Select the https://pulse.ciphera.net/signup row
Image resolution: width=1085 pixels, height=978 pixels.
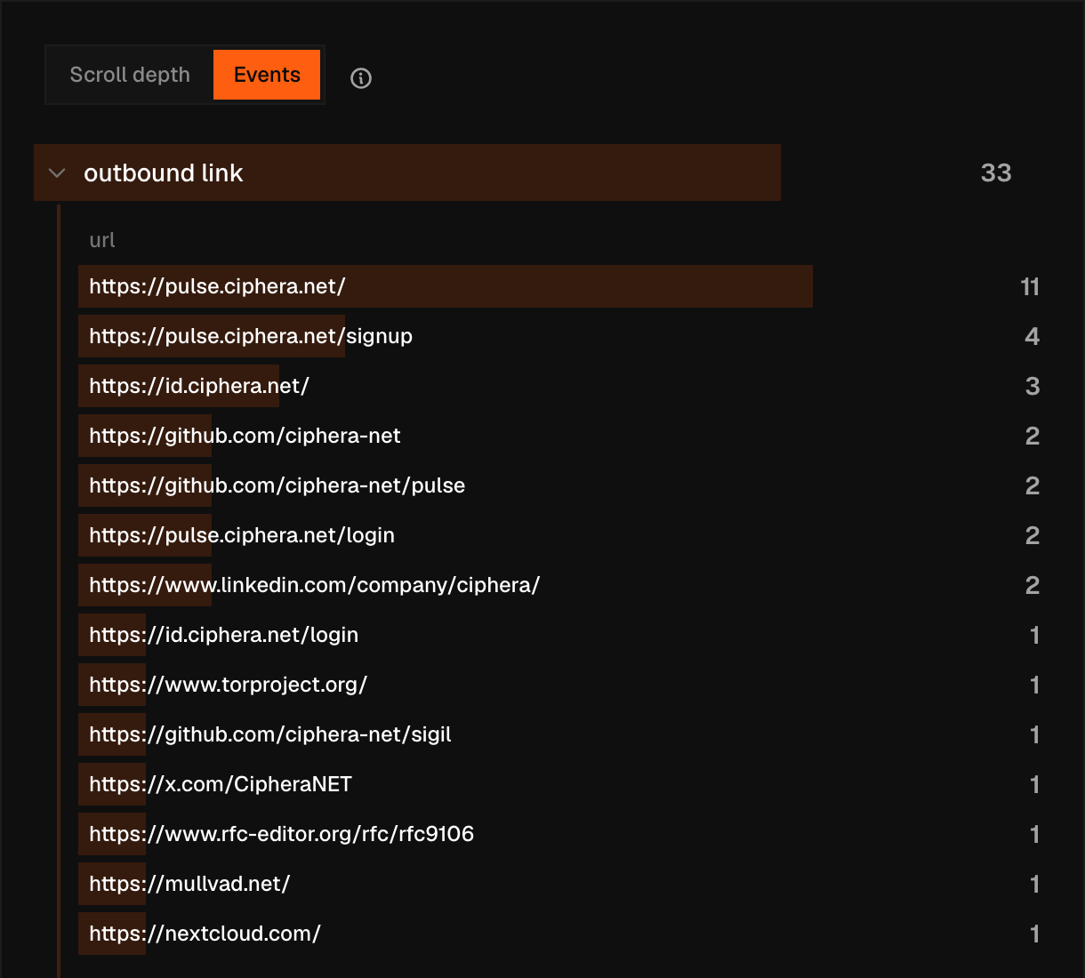pyautogui.click(x=564, y=336)
